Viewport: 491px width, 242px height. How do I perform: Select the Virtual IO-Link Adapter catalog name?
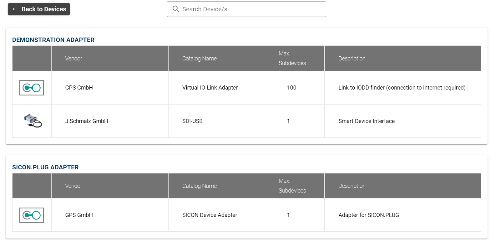[210, 88]
